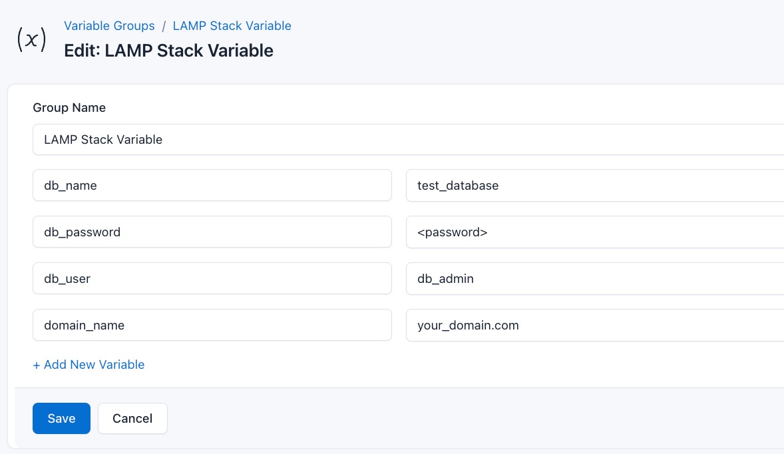Click the breadcrumb separator slash

coord(164,26)
